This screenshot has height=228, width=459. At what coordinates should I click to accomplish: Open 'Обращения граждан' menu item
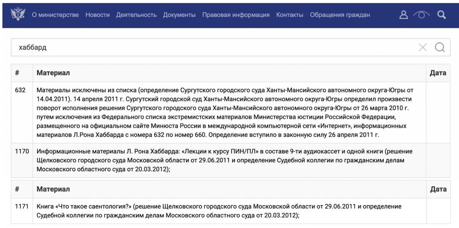coord(340,15)
